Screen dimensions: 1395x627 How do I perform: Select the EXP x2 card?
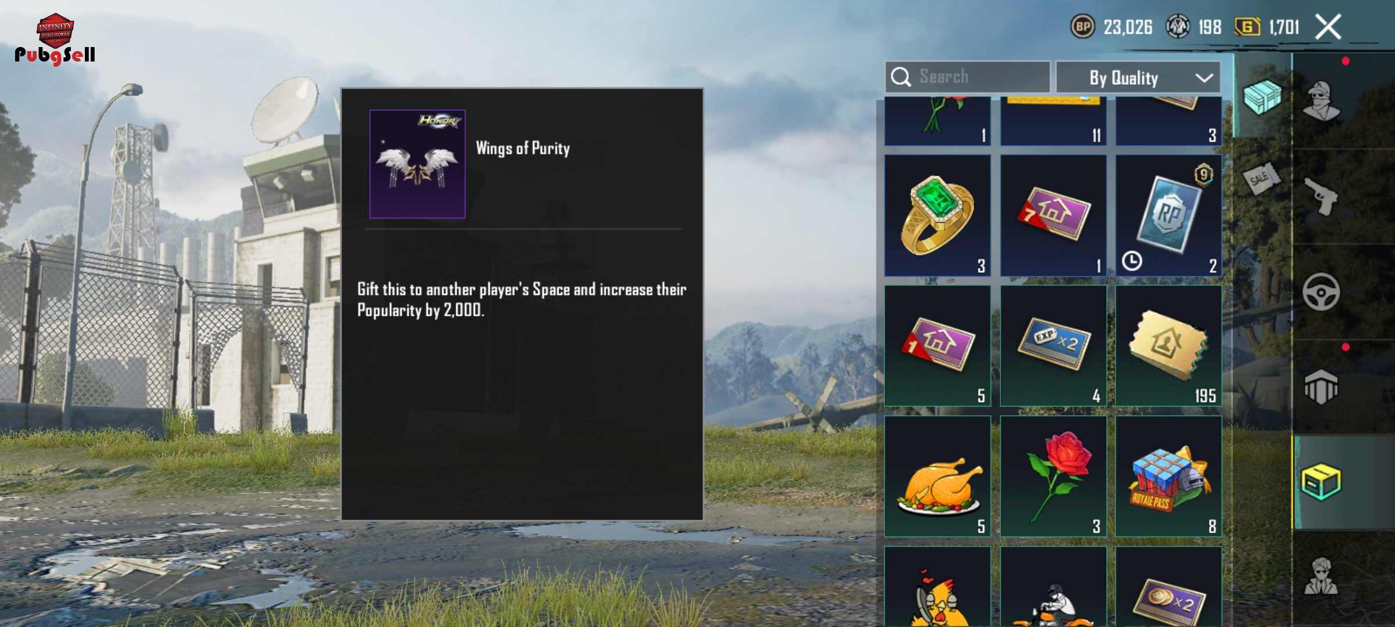(x=1053, y=345)
